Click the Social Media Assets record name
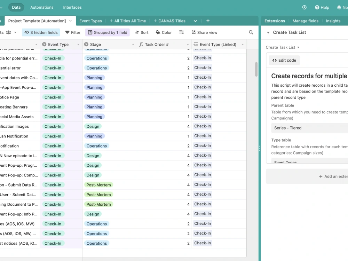348x261 pixels. pyautogui.click(x=17, y=117)
